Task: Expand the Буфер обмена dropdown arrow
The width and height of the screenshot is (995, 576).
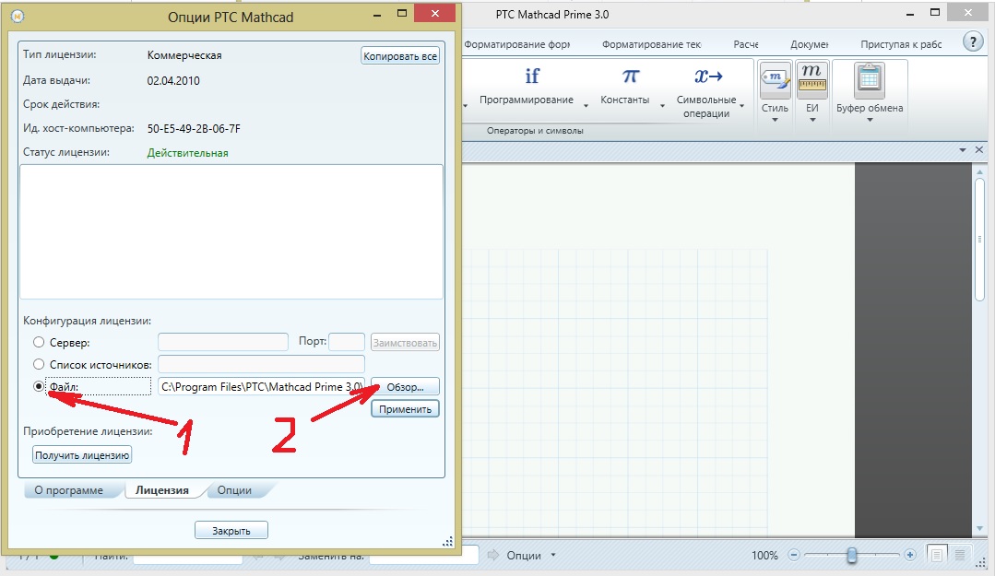Action: click(870, 120)
